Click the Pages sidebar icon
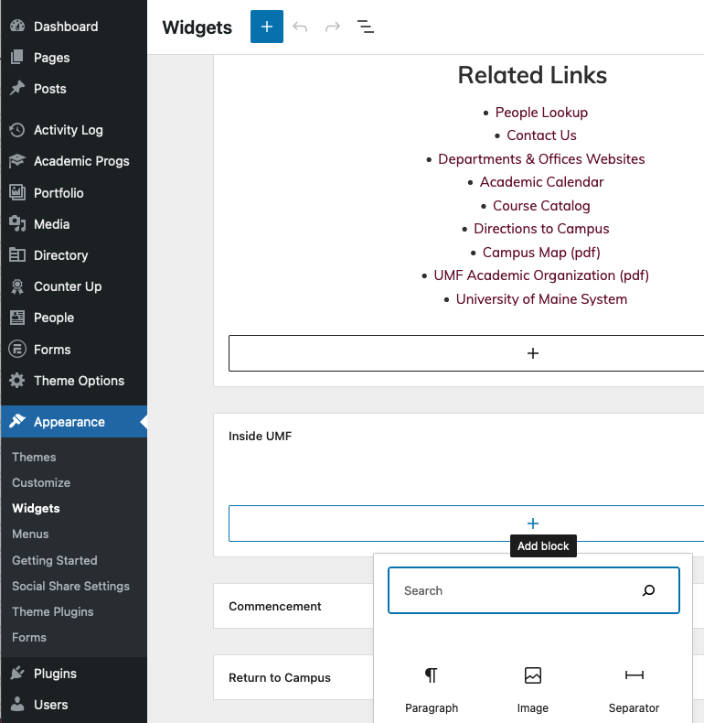 [x=17, y=57]
